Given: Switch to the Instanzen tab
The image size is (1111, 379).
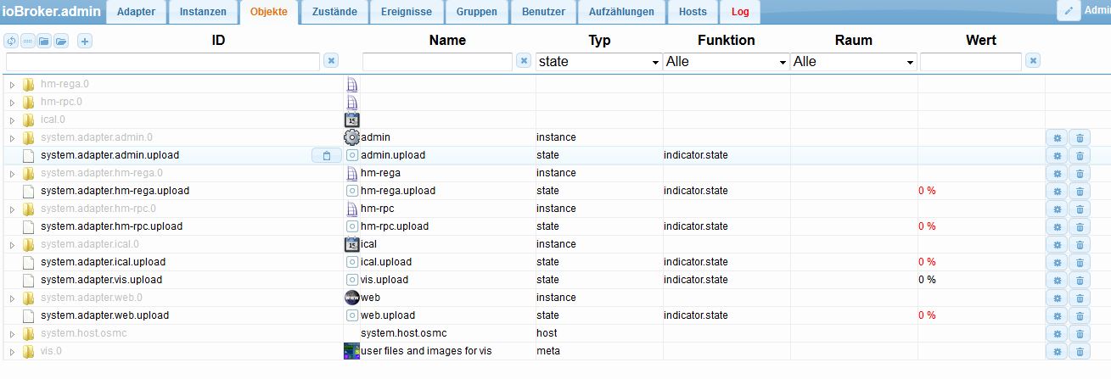Looking at the screenshot, I should click(203, 12).
